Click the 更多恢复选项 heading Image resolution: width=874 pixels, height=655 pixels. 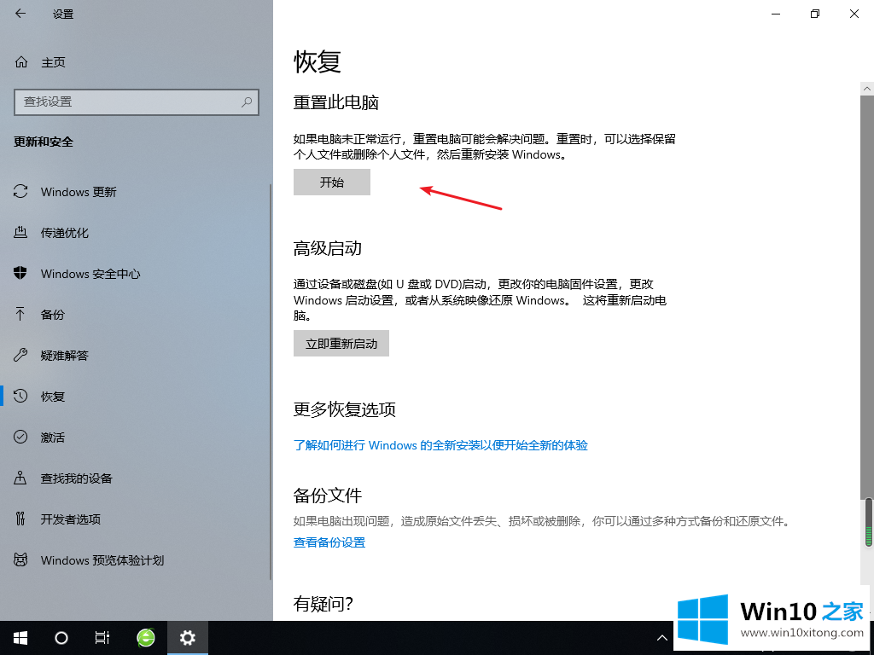[x=345, y=409]
